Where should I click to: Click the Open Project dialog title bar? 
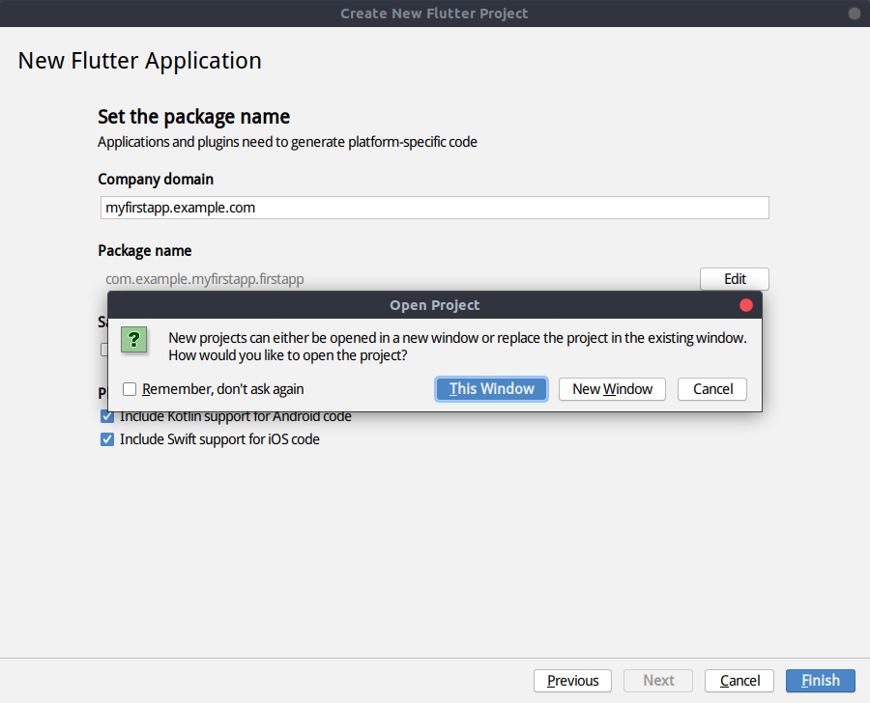click(x=434, y=305)
